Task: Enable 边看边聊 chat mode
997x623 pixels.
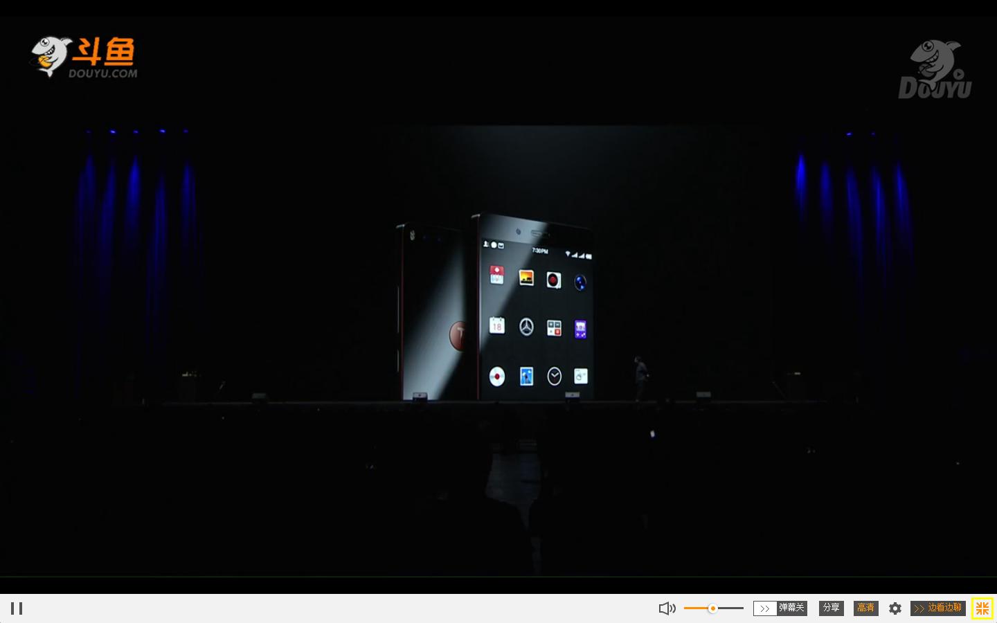Action: tap(944, 608)
